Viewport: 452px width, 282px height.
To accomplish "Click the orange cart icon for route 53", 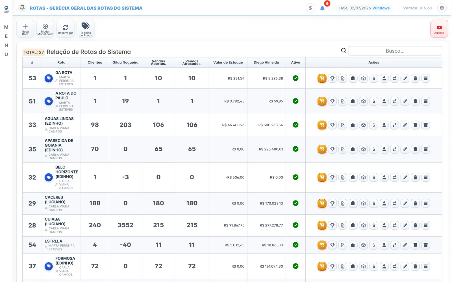I will tap(322, 78).
